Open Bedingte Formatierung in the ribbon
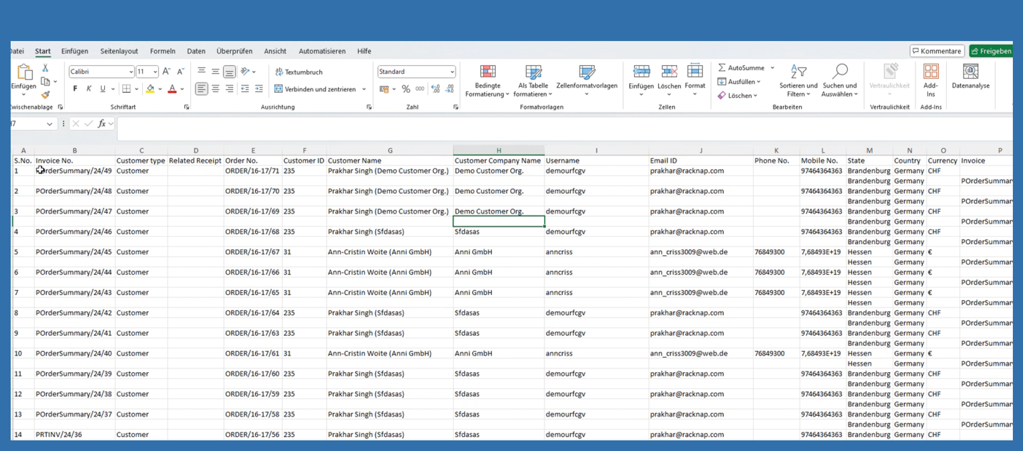The image size is (1023, 451). pyautogui.click(x=487, y=80)
